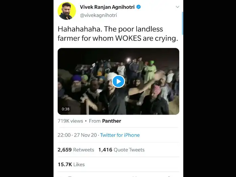
Task: Click the 0:38 video duration label
Action: click(66, 109)
